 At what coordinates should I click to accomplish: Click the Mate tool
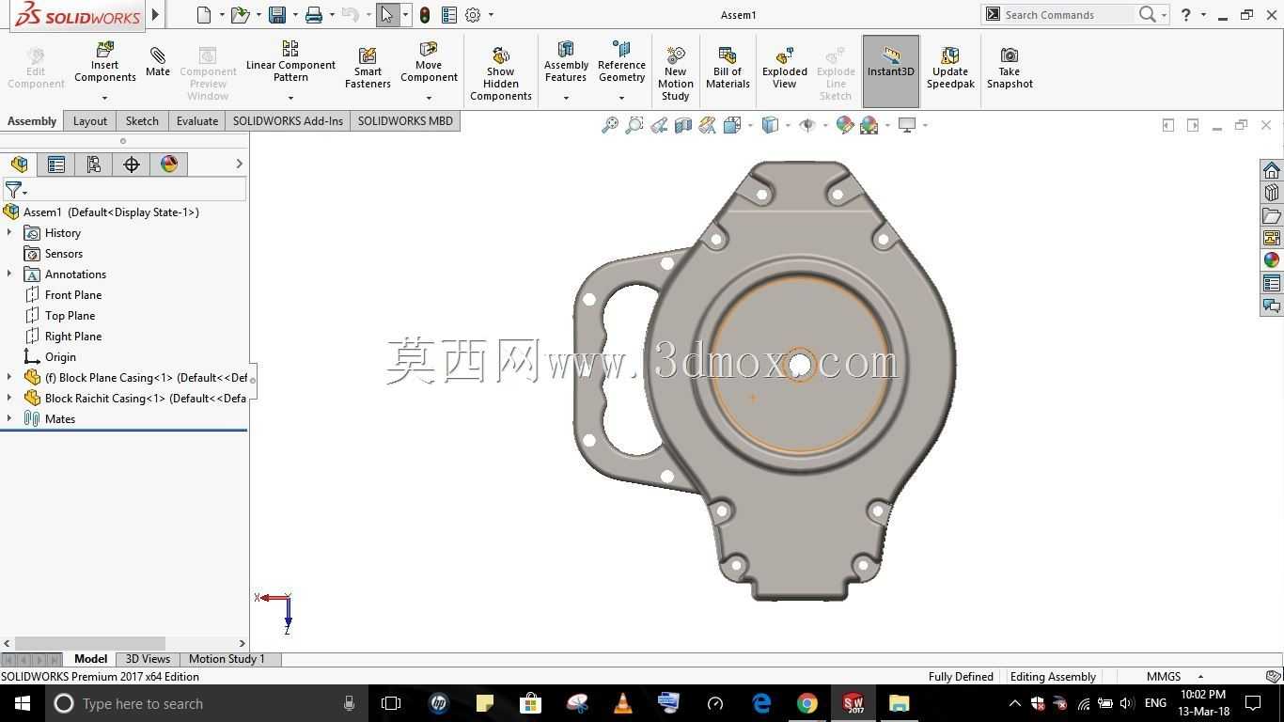(158, 62)
